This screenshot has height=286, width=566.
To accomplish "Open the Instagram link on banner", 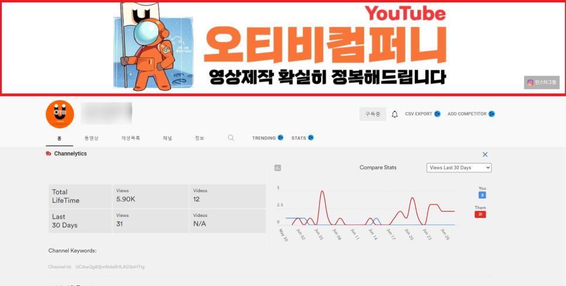I will pos(541,82).
